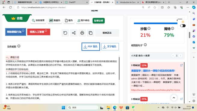The height and width of the screenshot is (111, 197).
Task: Click the info icon beside 文件明智
Action: click(19, 46)
